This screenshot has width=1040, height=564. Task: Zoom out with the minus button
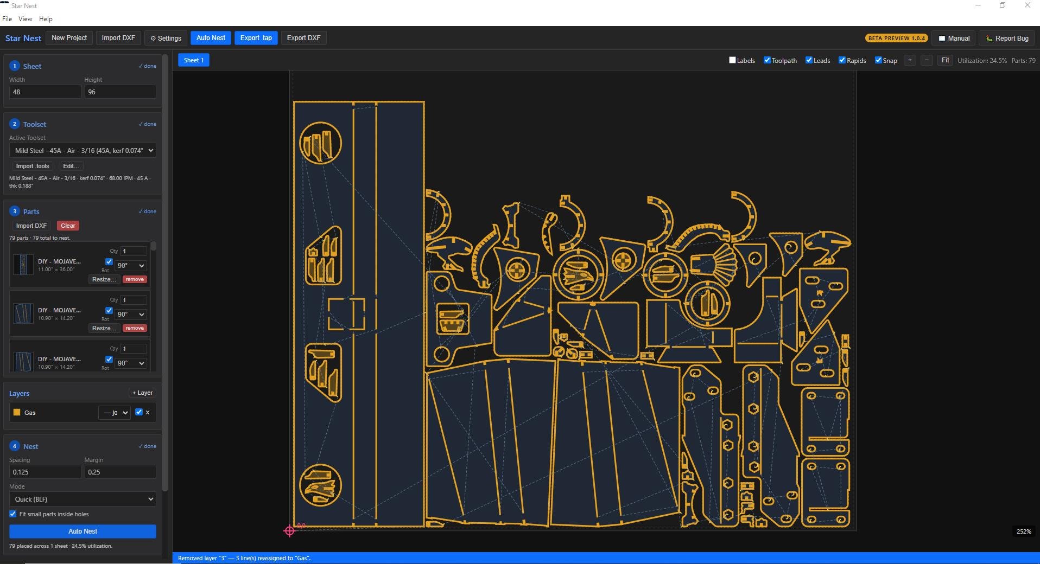click(x=927, y=60)
